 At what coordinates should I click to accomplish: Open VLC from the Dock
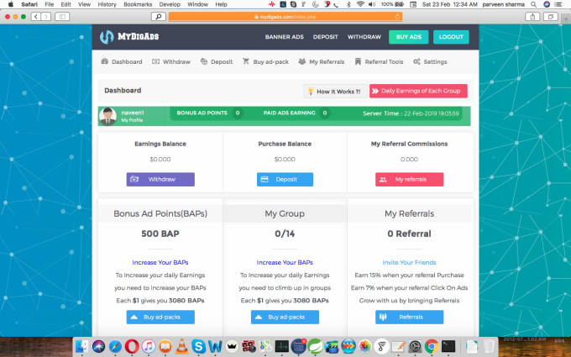pos(181,346)
